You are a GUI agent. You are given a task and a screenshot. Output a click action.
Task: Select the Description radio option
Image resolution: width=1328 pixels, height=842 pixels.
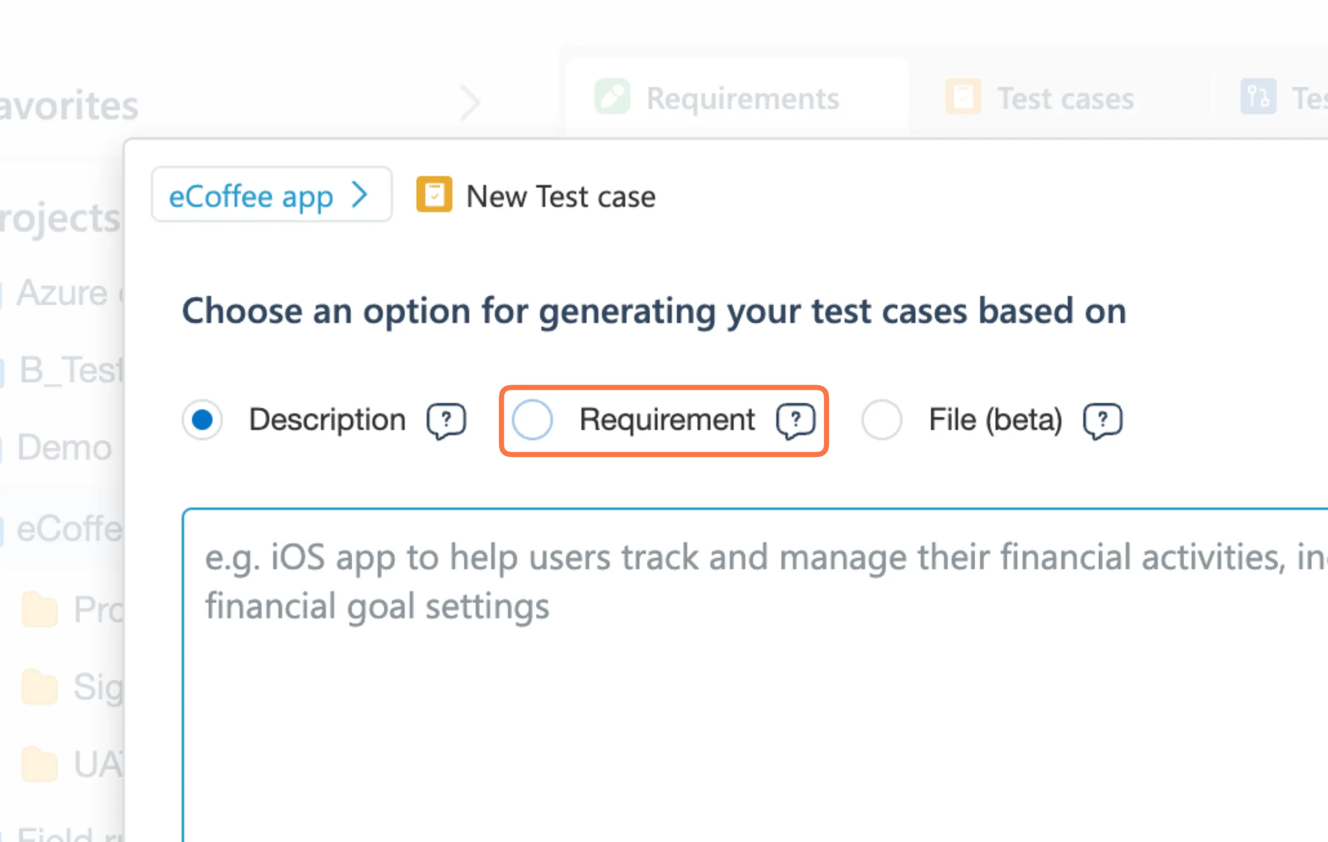[202, 420]
